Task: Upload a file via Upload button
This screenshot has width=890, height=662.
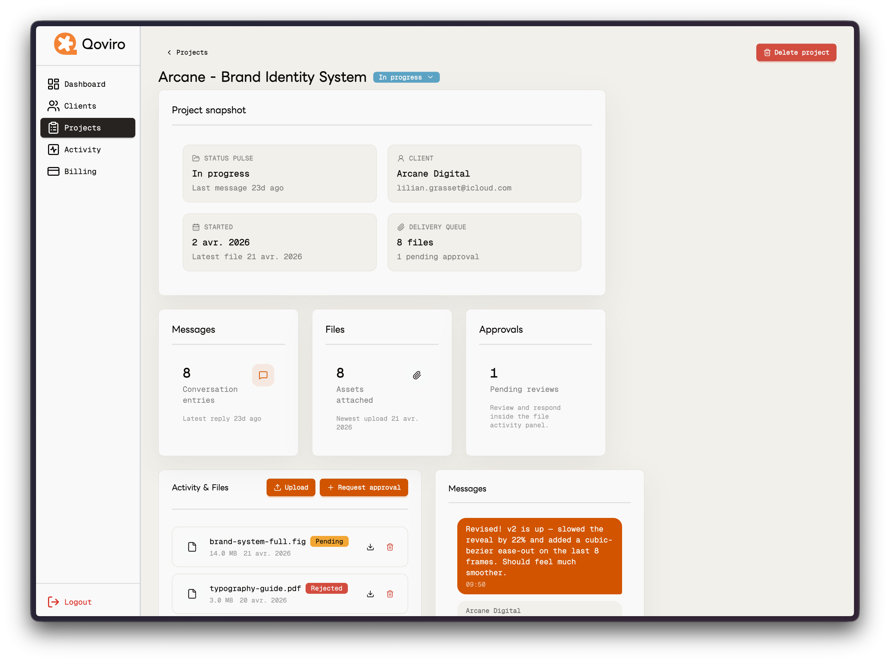Action: [291, 487]
